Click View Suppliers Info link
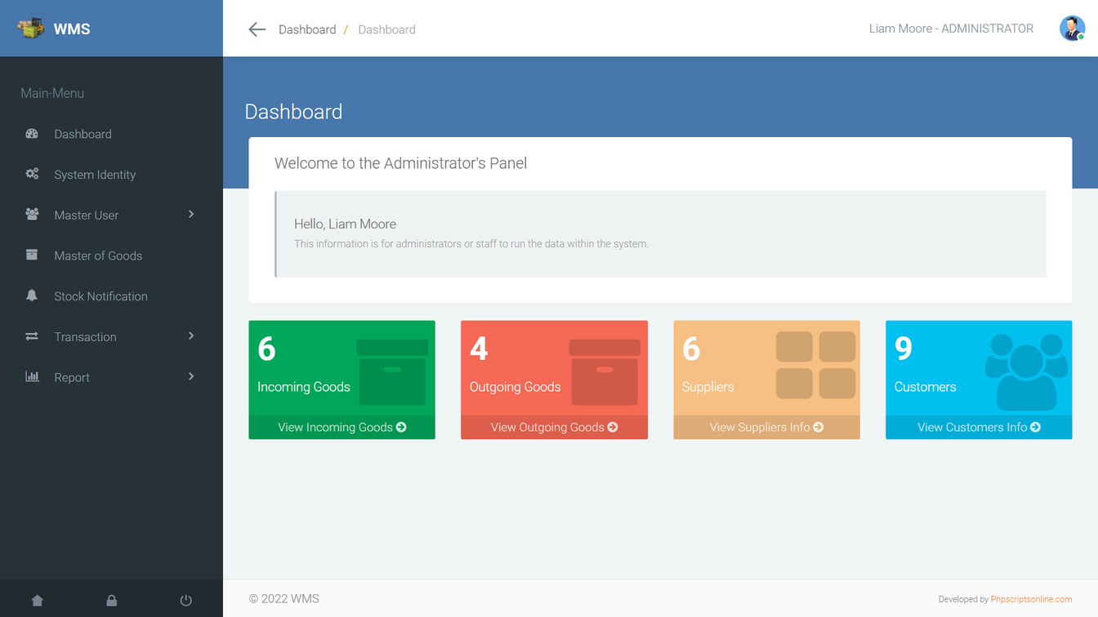 766,427
